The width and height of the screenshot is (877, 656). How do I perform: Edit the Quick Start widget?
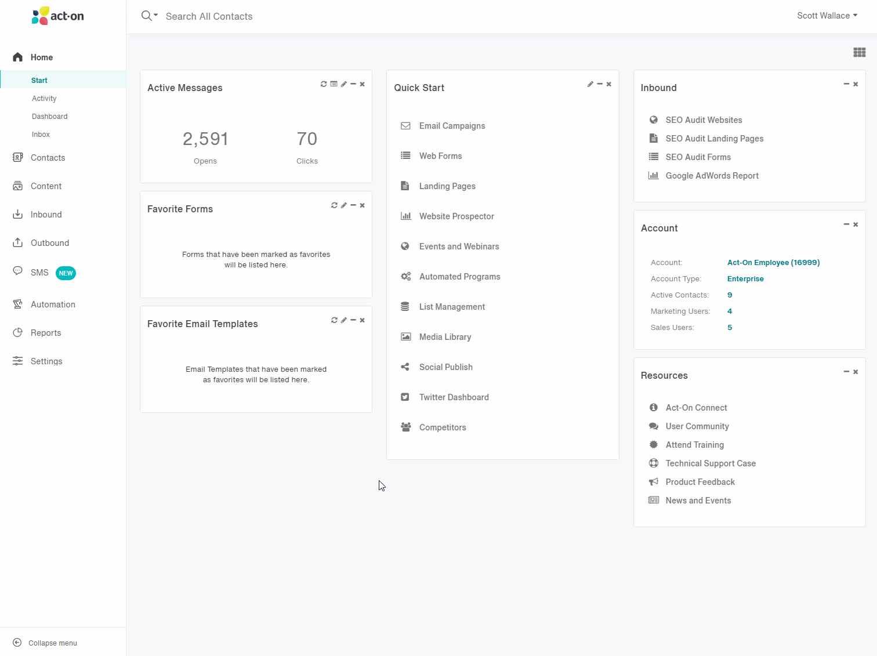[590, 84]
